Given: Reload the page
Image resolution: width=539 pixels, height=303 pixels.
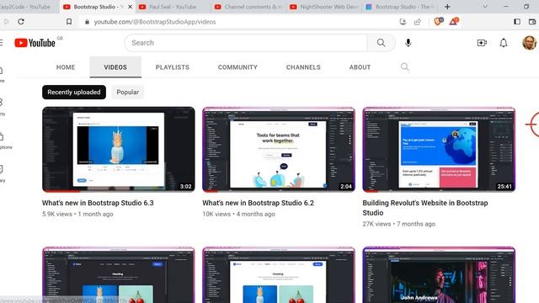Looking at the screenshot, I should pyautogui.click(x=21, y=22).
